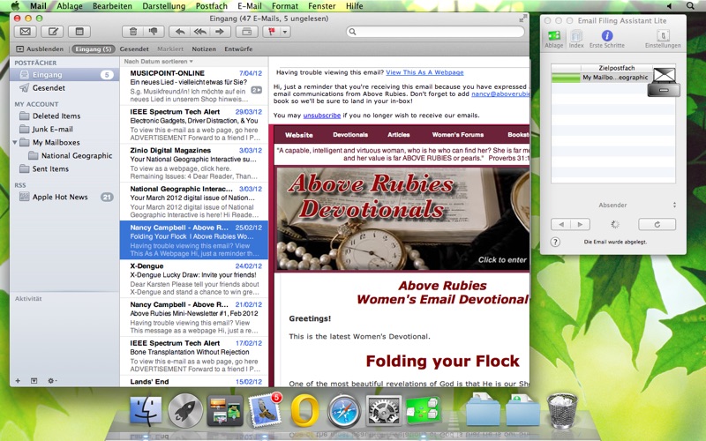Open the Lands' End email
Screen dimensions: 706x441
click(x=194, y=382)
